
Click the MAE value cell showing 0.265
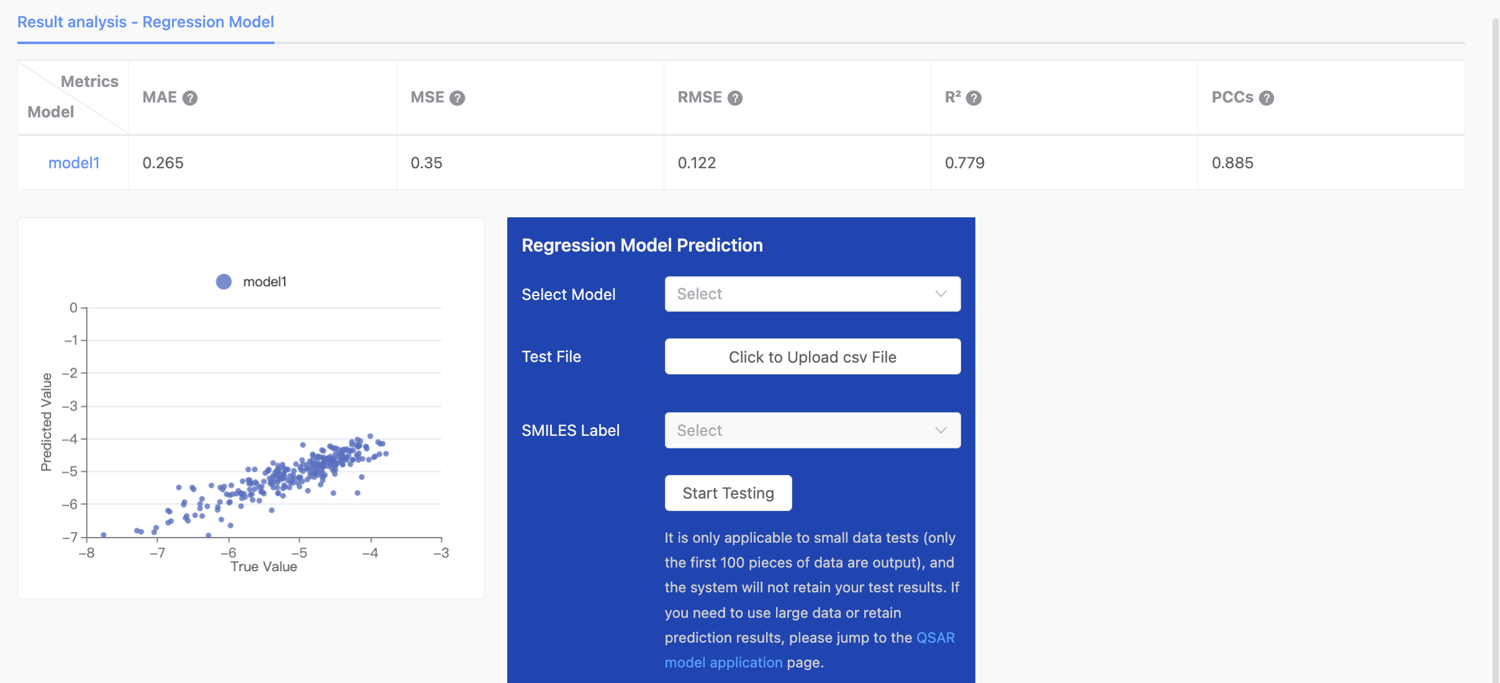click(163, 163)
